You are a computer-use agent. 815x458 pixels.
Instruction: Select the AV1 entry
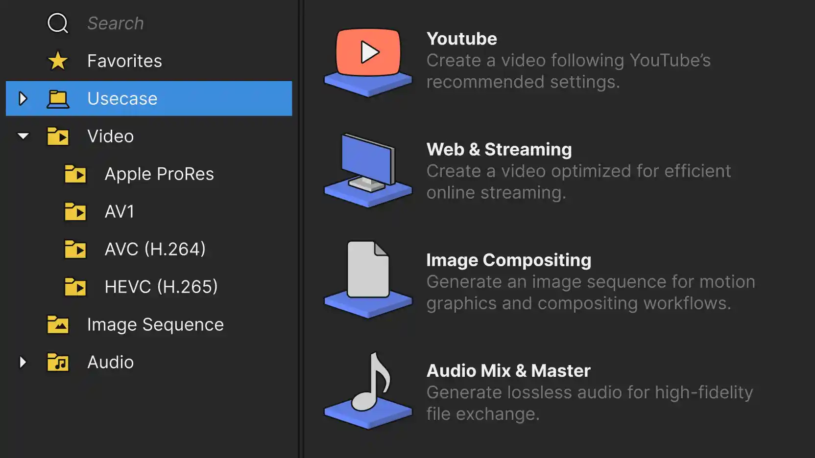pos(120,211)
